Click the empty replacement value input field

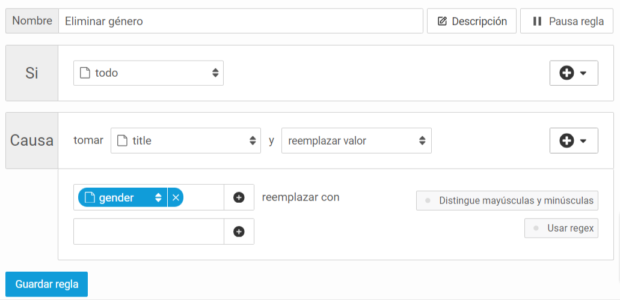tap(149, 232)
